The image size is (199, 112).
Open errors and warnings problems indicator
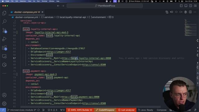[x=53, y=110]
